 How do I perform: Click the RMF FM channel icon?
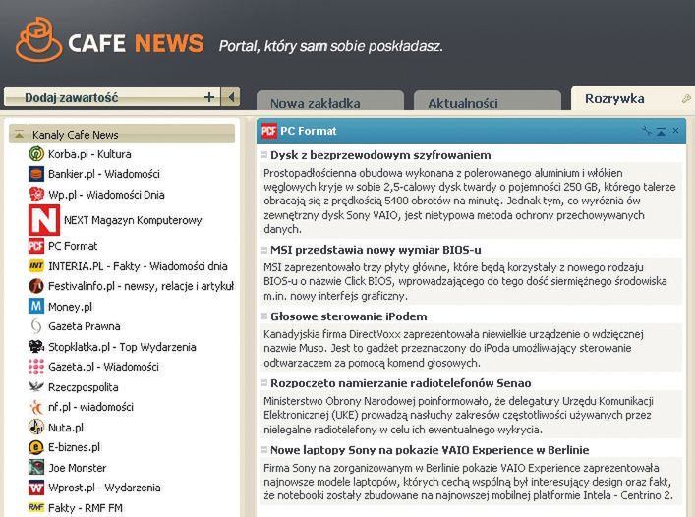[x=36, y=507]
